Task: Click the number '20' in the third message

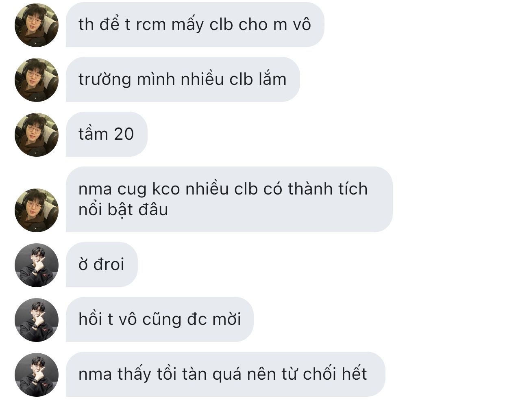Action: point(124,134)
